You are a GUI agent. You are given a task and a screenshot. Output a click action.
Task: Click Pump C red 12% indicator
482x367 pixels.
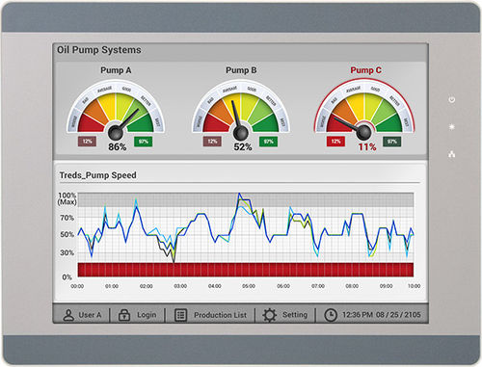[x=335, y=142]
